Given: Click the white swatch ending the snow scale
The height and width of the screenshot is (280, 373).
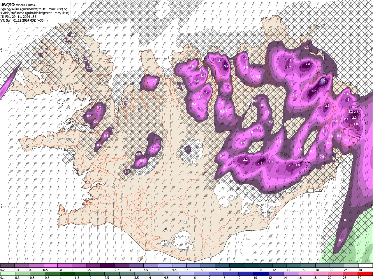Looking at the screenshot, I should 365,265.
